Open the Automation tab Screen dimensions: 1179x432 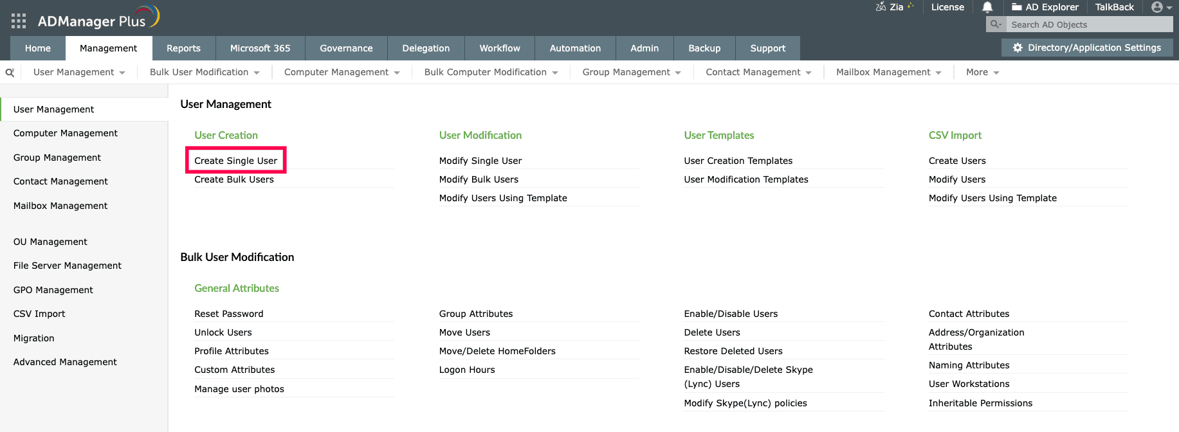pos(575,48)
